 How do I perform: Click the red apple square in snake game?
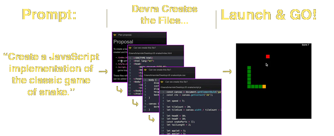tap(268, 56)
